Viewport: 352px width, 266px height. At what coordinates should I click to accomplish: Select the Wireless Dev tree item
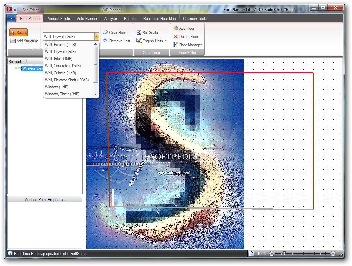[x=32, y=68]
